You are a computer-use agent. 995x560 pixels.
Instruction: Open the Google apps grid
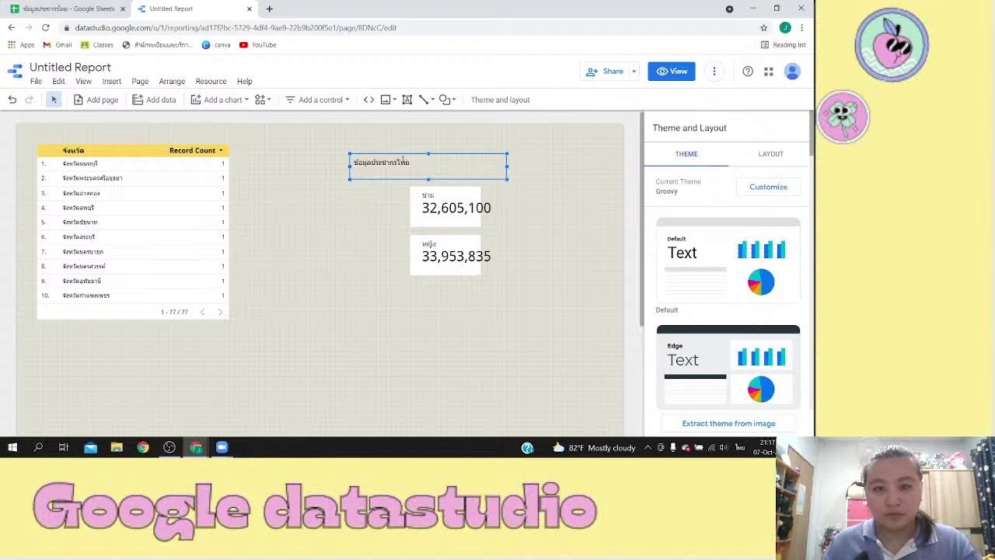[768, 72]
